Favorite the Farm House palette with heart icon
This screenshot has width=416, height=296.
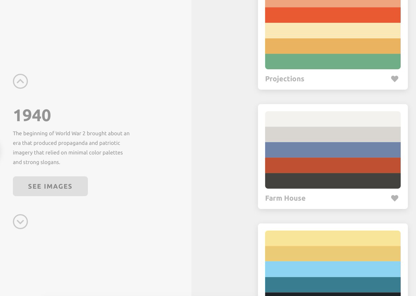(x=395, y=198)
